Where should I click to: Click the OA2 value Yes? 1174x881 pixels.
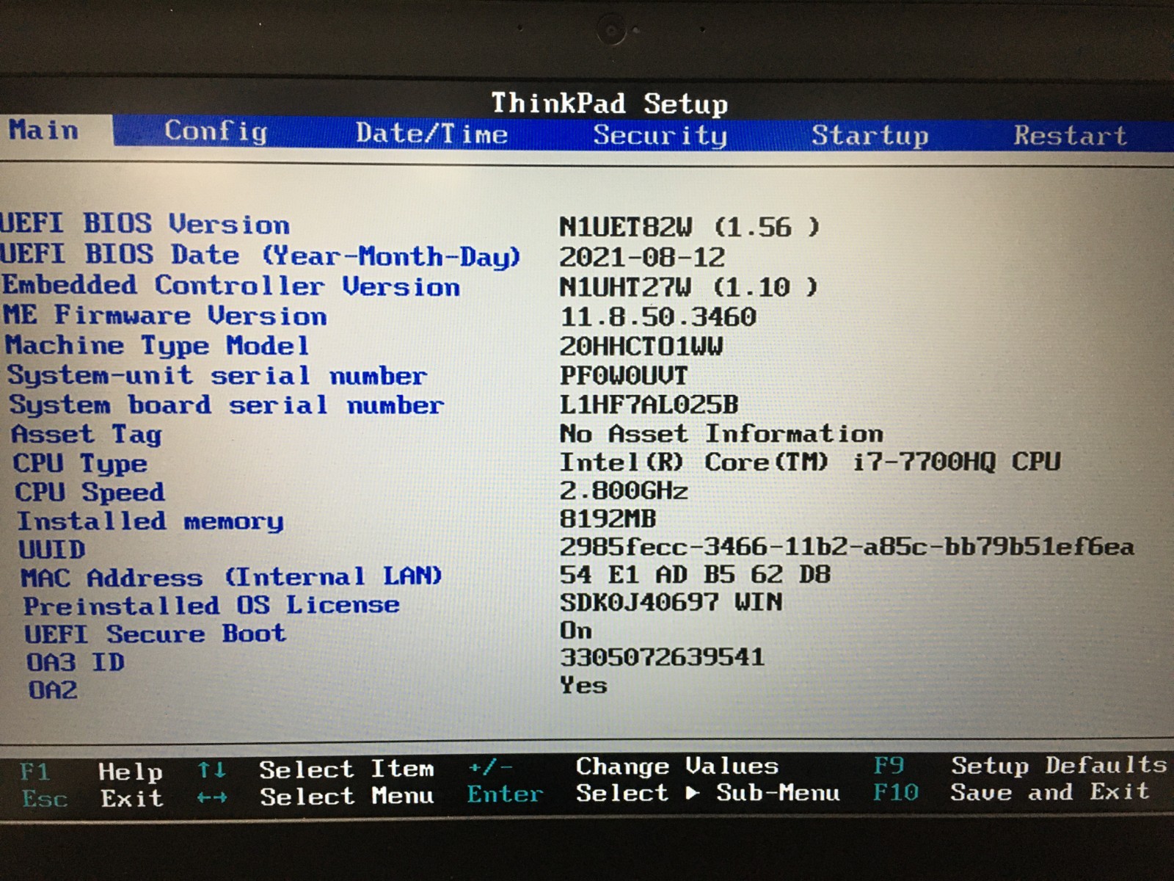(583, 685)
